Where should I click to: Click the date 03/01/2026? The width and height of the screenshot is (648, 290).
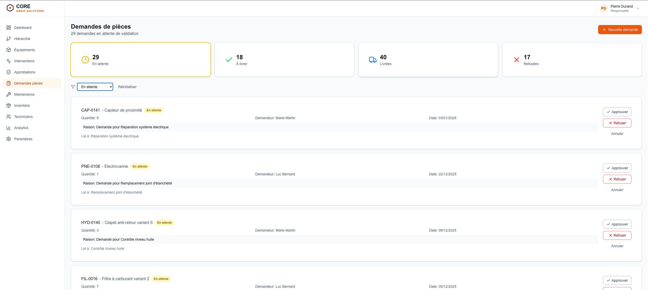coord(447,118)
